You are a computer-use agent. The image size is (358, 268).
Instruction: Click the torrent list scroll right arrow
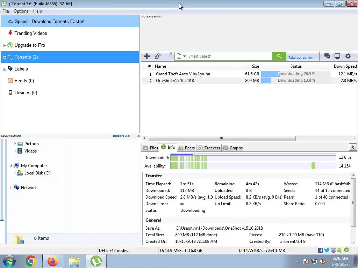[355, 138]
